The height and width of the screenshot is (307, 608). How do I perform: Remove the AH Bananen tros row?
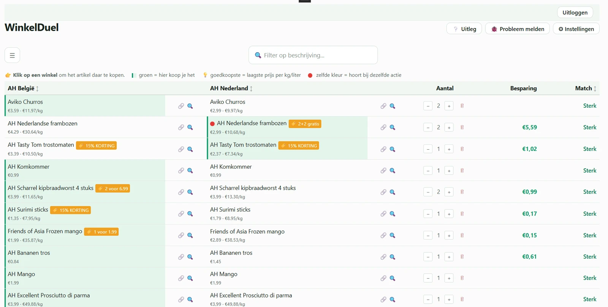point(462,257)
